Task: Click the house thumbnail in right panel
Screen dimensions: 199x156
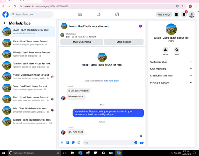Action: click(x=171, y=29)
